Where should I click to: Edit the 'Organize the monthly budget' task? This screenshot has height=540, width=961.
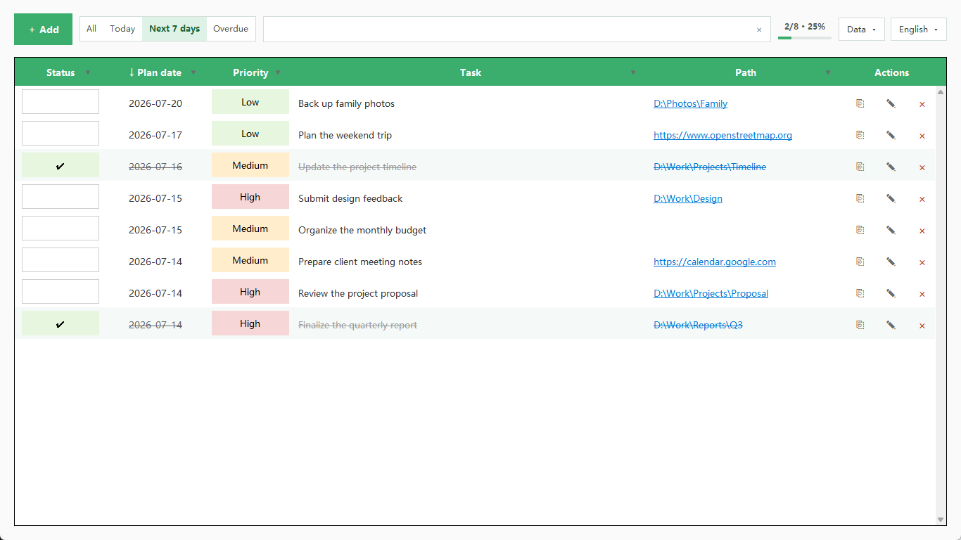891,230
